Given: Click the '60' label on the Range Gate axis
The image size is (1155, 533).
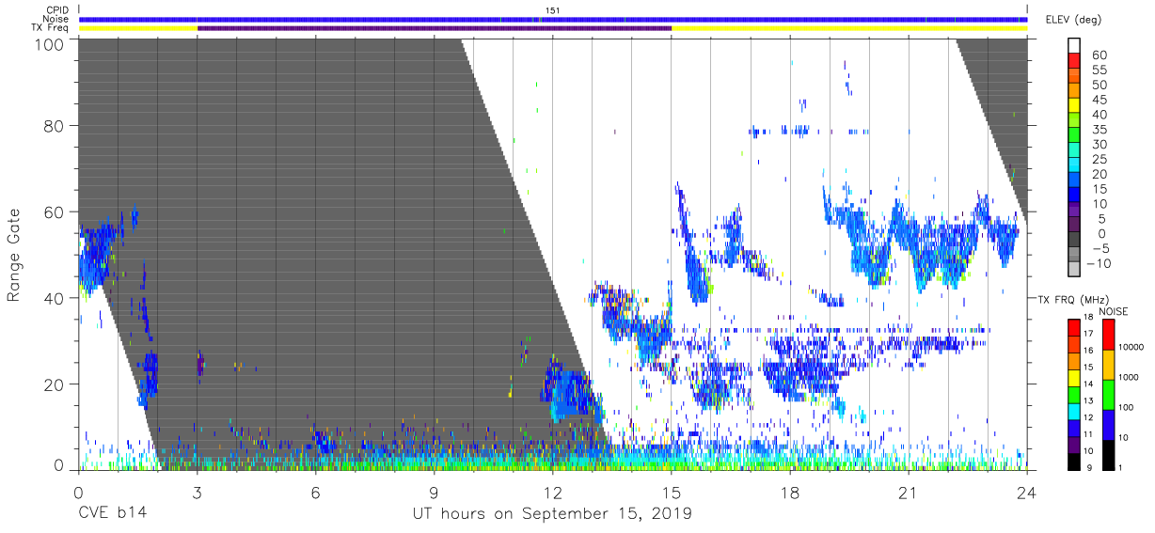Looking at the screenshot, I should tap(55, 212).
